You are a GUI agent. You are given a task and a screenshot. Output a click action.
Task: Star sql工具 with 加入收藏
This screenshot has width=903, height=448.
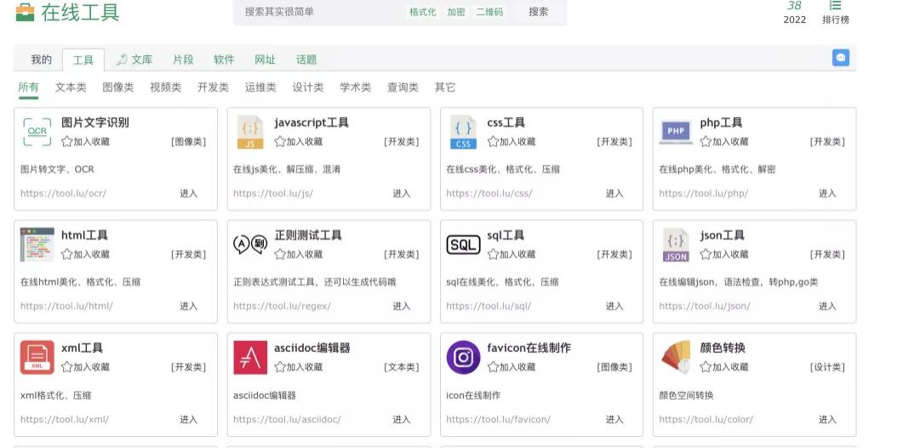click(512, 254)
